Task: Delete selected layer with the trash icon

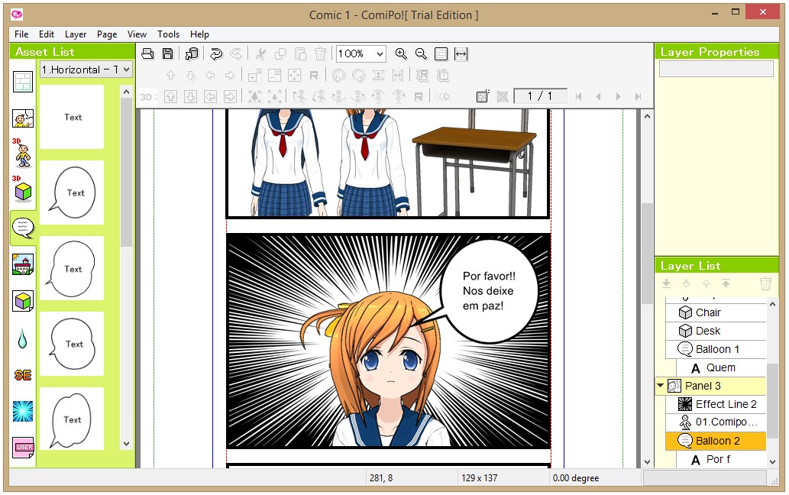Action: (765, 283)
